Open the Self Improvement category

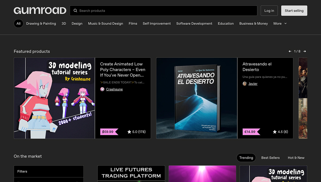point(157,23)
